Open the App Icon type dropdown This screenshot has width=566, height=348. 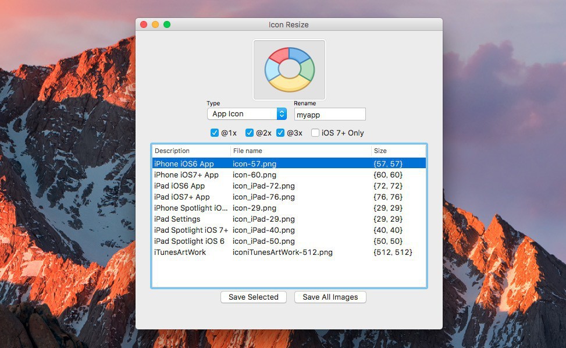coord(247,114)
